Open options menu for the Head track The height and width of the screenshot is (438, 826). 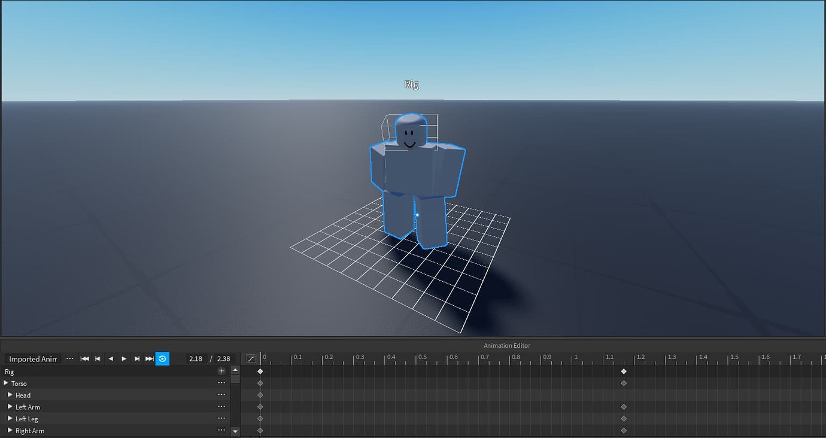[221, 395]
